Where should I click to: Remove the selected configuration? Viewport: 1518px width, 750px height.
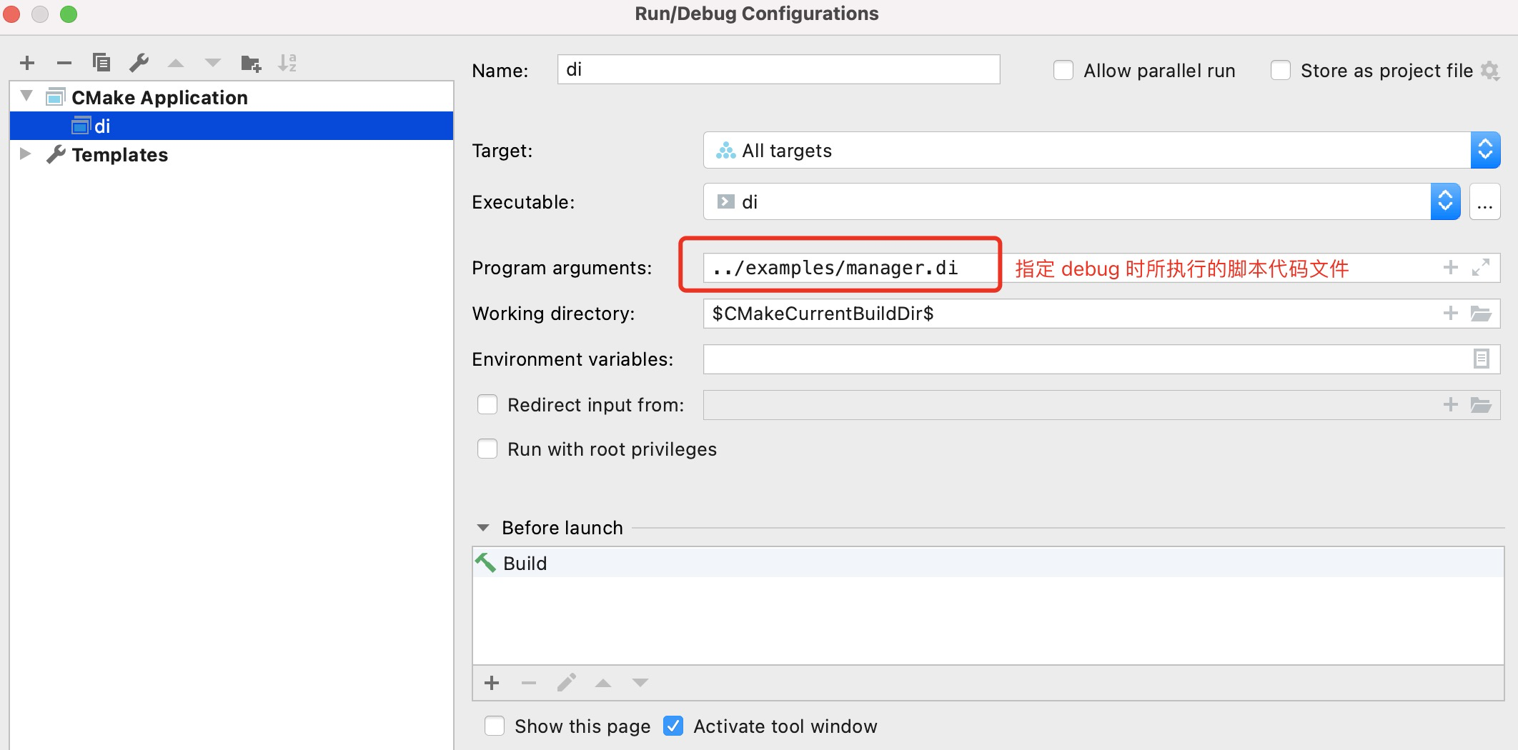coord(64,63)
